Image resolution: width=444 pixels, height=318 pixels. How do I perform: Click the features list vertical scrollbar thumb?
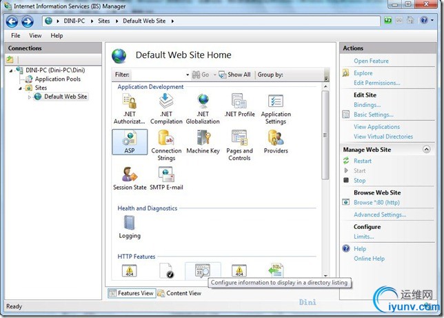325,135
